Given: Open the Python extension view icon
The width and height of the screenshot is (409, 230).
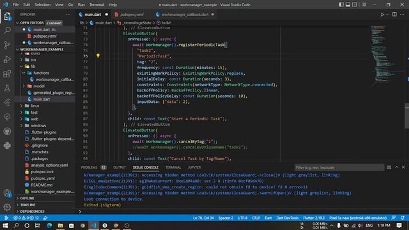Looking at the screenshot, I should tap(7, 146).
